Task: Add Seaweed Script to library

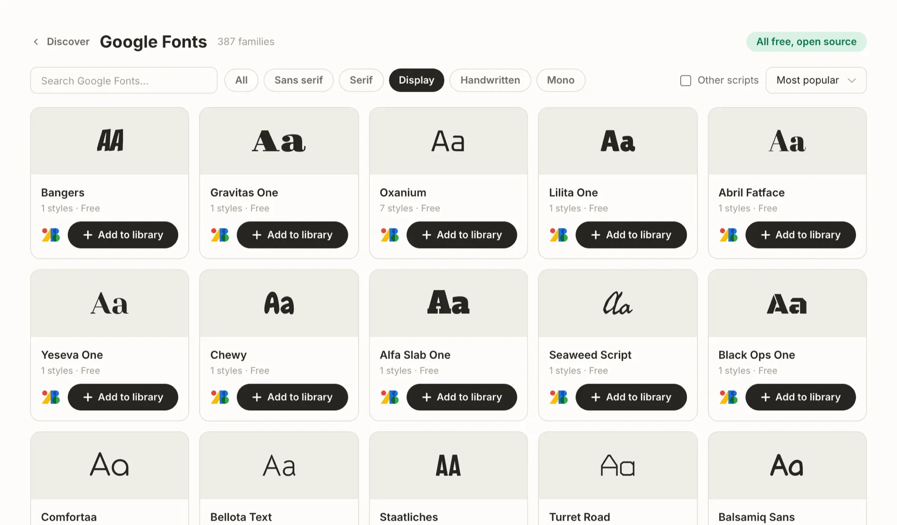Action: point(631,397)
